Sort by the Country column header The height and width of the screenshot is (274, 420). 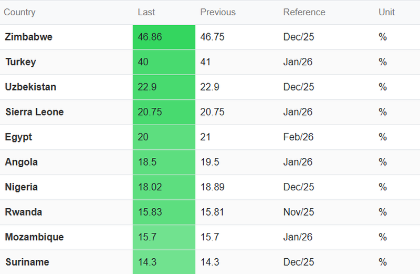coord(19,12)
